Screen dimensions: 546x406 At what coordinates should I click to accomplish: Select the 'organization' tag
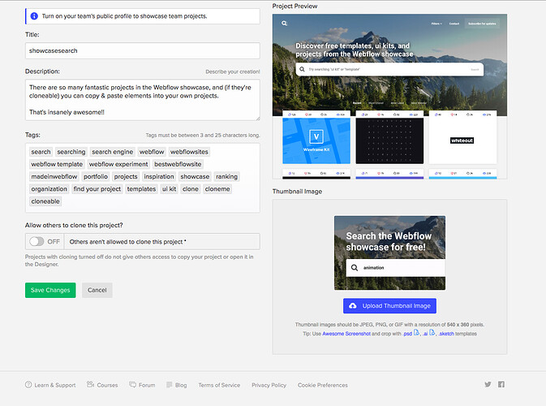coord(49,189)
